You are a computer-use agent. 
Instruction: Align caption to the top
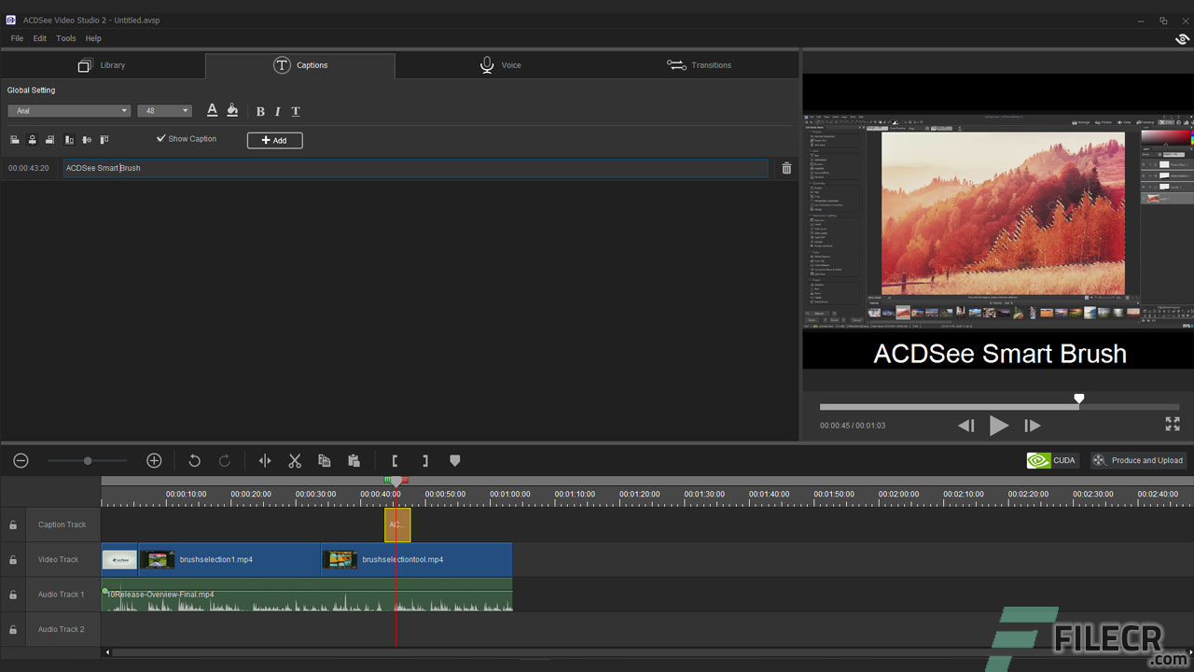coord(104,140)
